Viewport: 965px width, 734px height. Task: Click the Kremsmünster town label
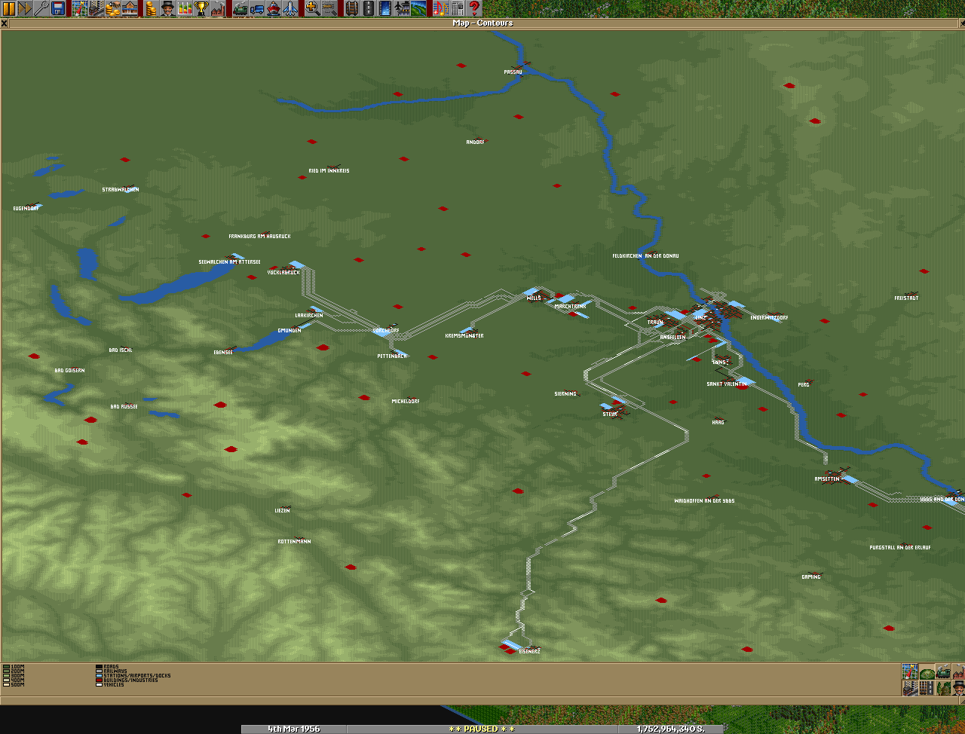click(x=464, y=336)
